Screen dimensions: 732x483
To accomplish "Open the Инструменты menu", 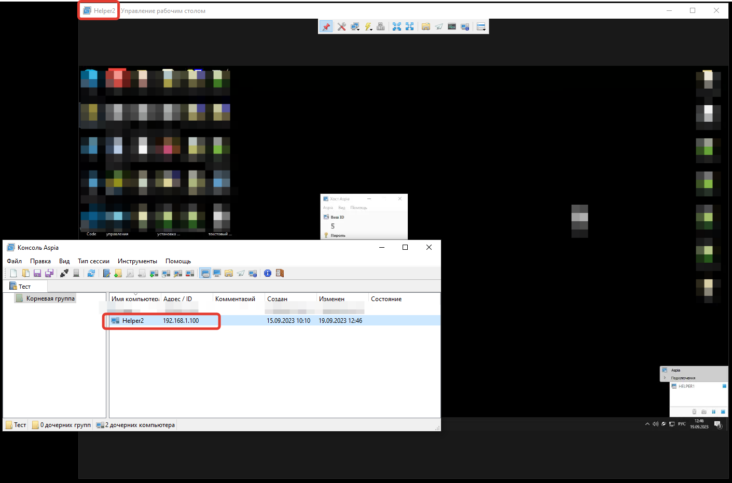I will coord(137,261).
